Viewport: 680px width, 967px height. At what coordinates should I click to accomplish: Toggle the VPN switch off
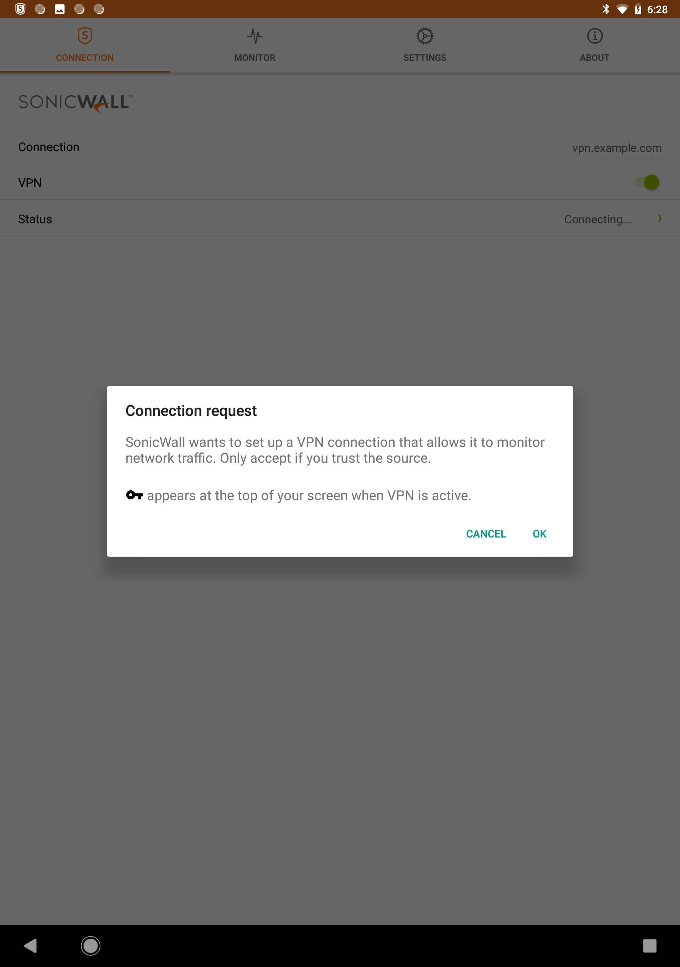click(647, 182)
